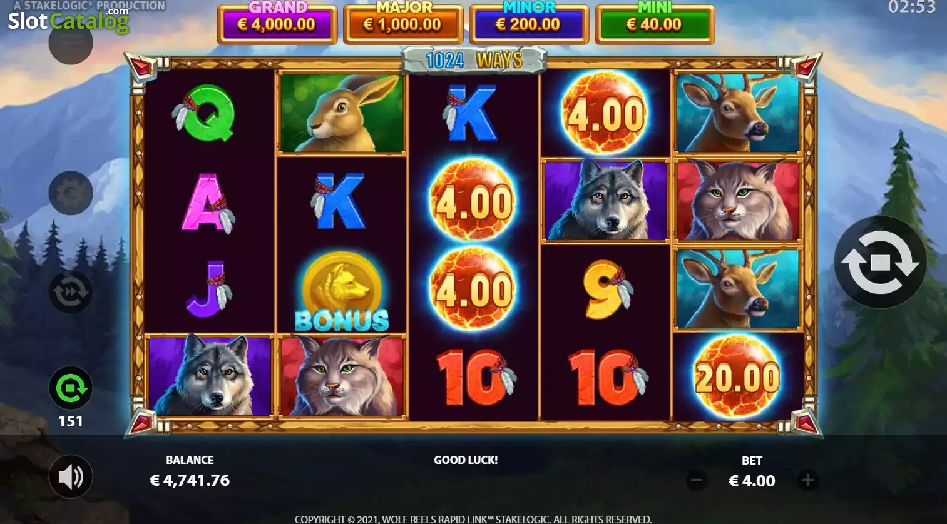Viewport: 947px width, 524px height.
Task: Open the coin settings button
Action: pos(71,193)
